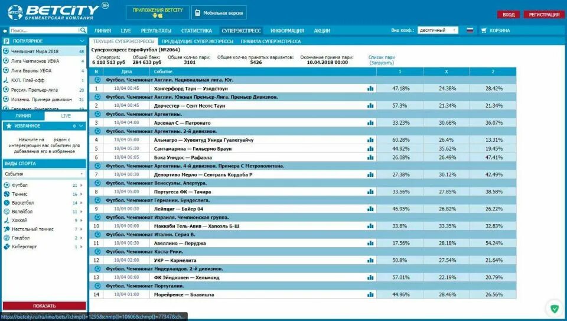The height and width of the screenshot is (321, 567).
Task: Pick outcome 2 at 36.07% for Арсенал С
Action: coord(493,123)
